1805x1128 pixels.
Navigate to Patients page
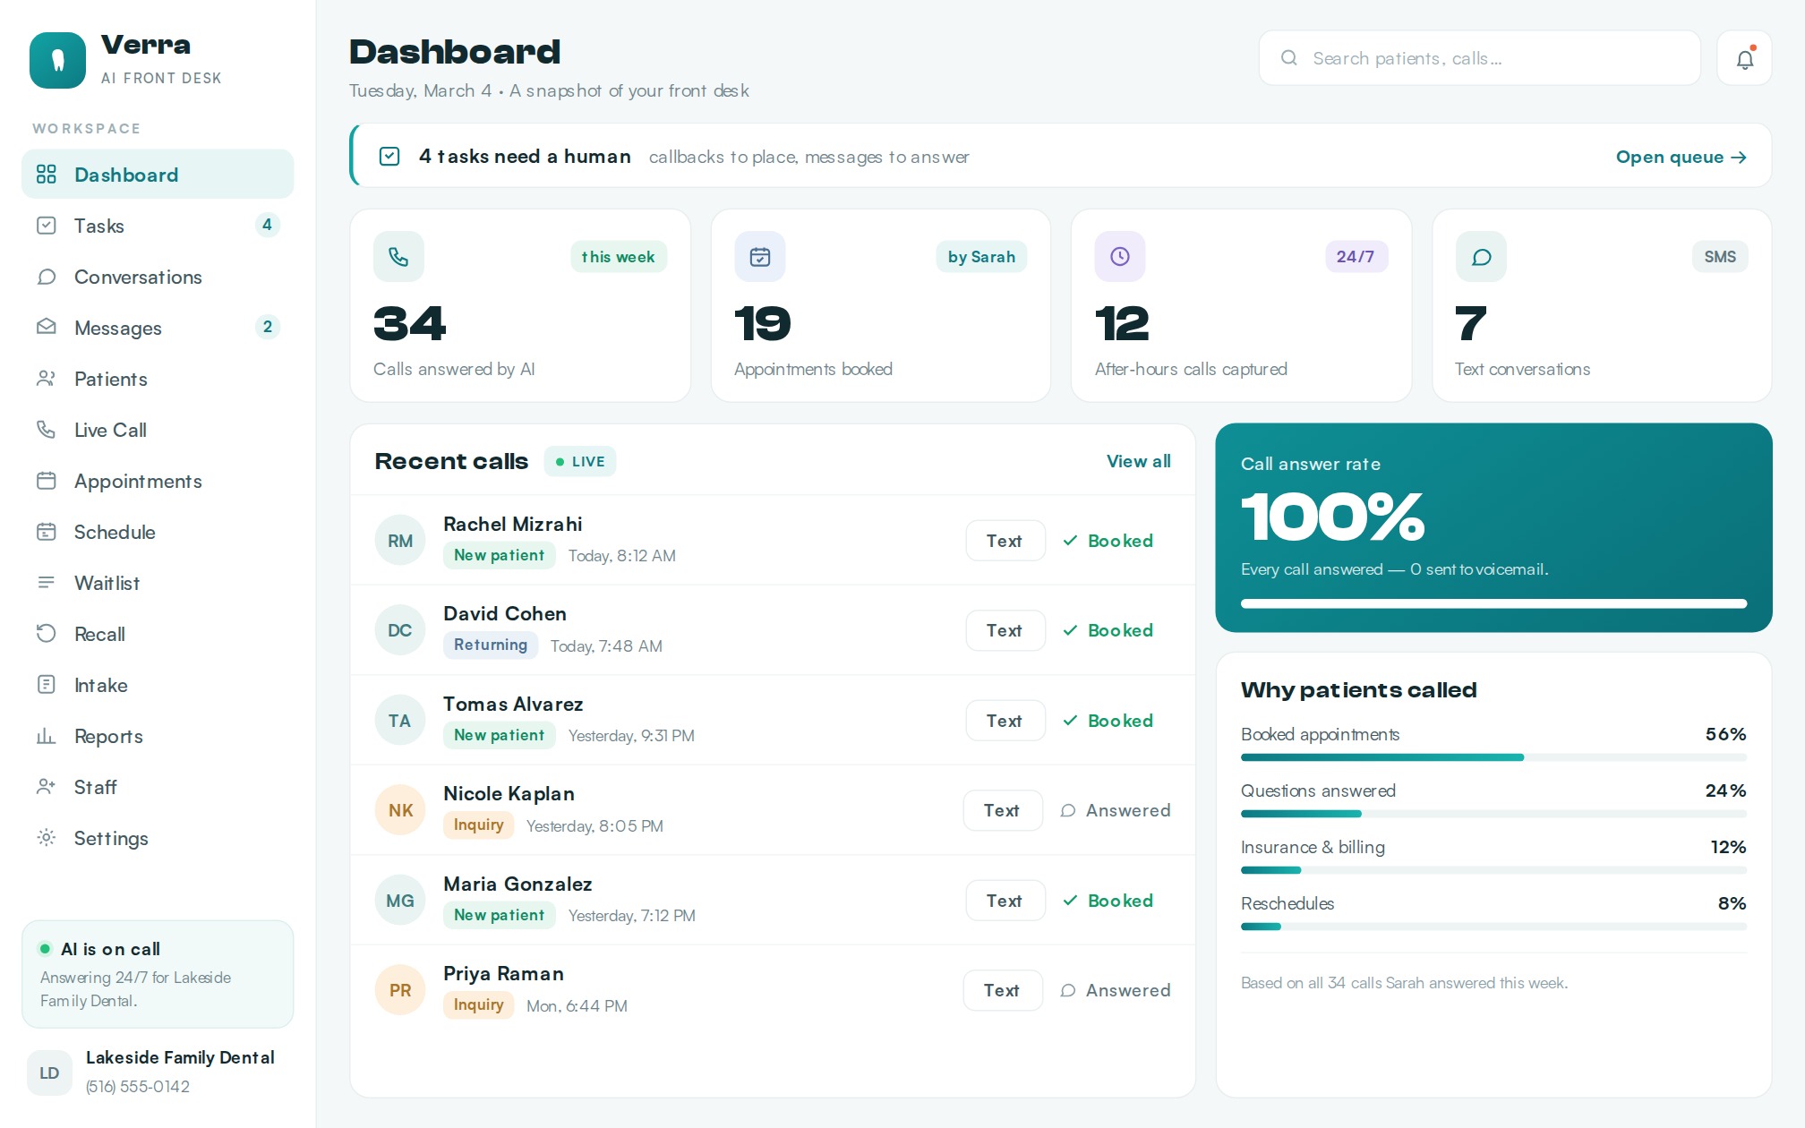(158, 379)
